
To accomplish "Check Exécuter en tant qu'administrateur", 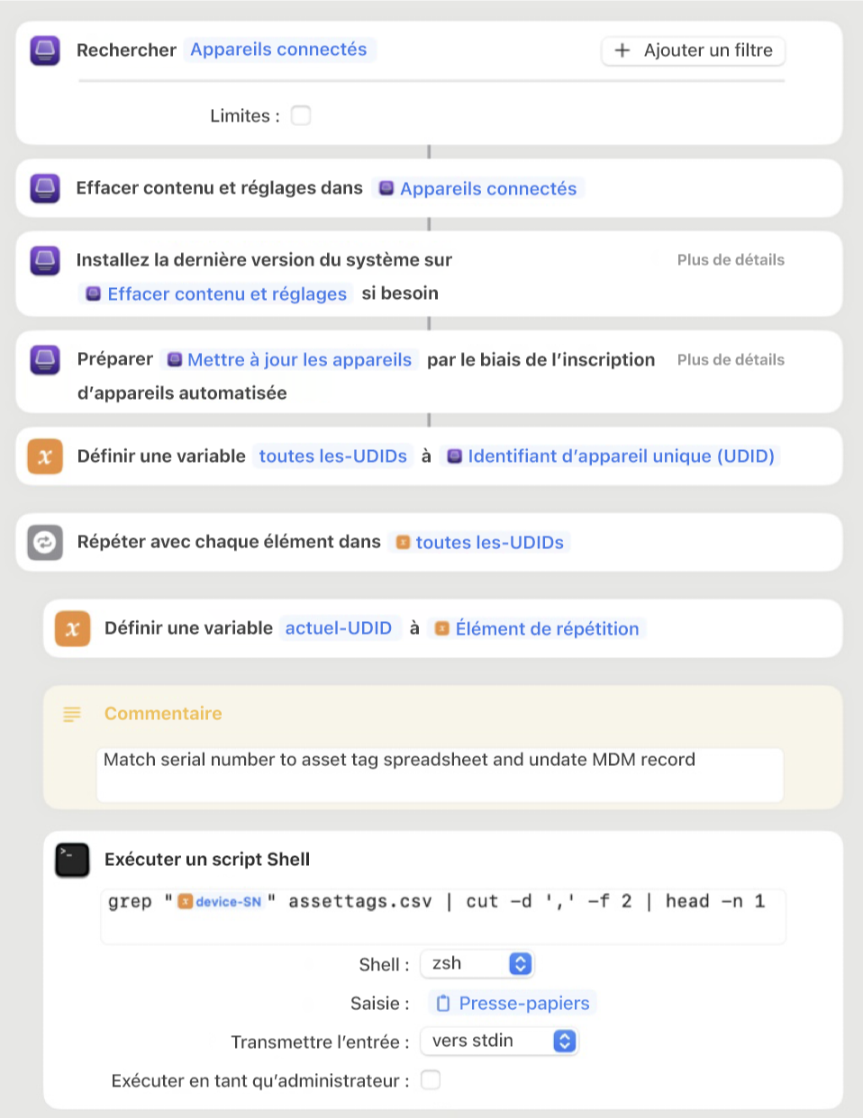I will [431, 1079].
